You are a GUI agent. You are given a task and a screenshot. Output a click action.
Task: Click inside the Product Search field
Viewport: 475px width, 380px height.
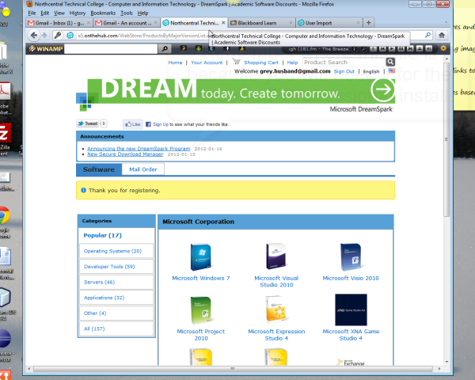point(343,62)
